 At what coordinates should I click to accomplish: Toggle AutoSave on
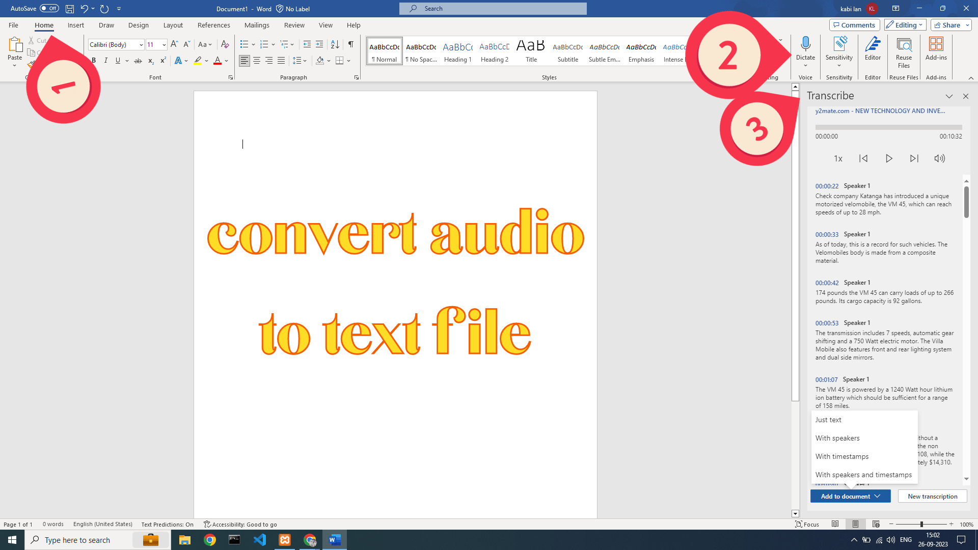(49, 8)
